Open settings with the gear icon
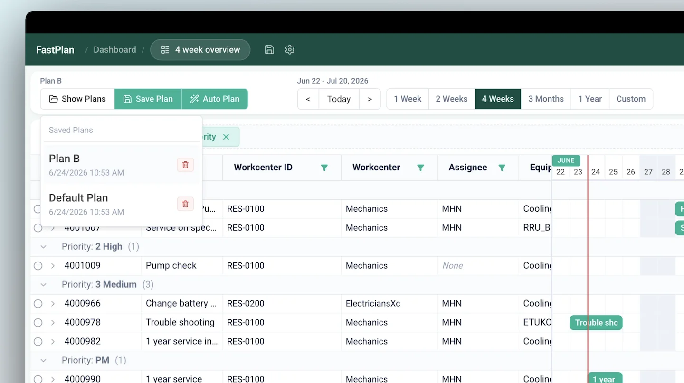Viewport: 684px width, 383px height. click(290, 49)
